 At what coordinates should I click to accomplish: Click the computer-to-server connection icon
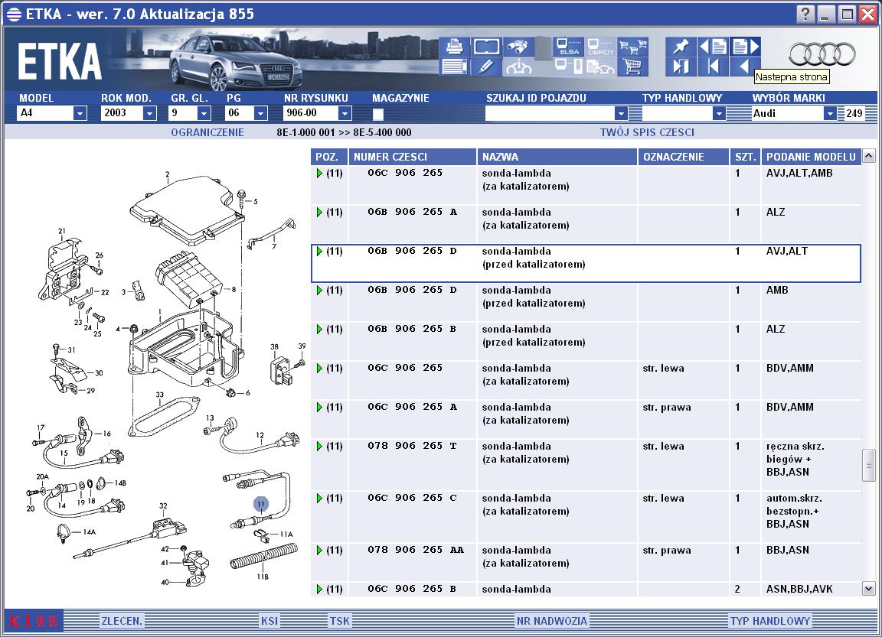(569, 67)
